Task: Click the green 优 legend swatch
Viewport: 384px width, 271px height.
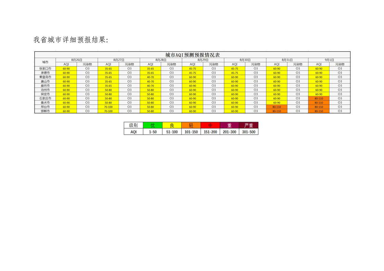Action: [153, 125]
